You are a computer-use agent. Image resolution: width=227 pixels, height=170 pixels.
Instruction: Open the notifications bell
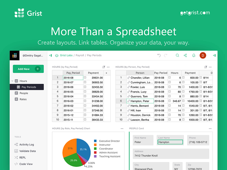point(194,55)
